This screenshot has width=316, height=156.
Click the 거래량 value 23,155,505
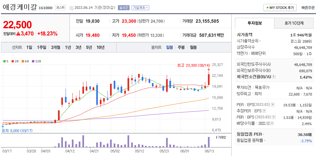[207, 21]
